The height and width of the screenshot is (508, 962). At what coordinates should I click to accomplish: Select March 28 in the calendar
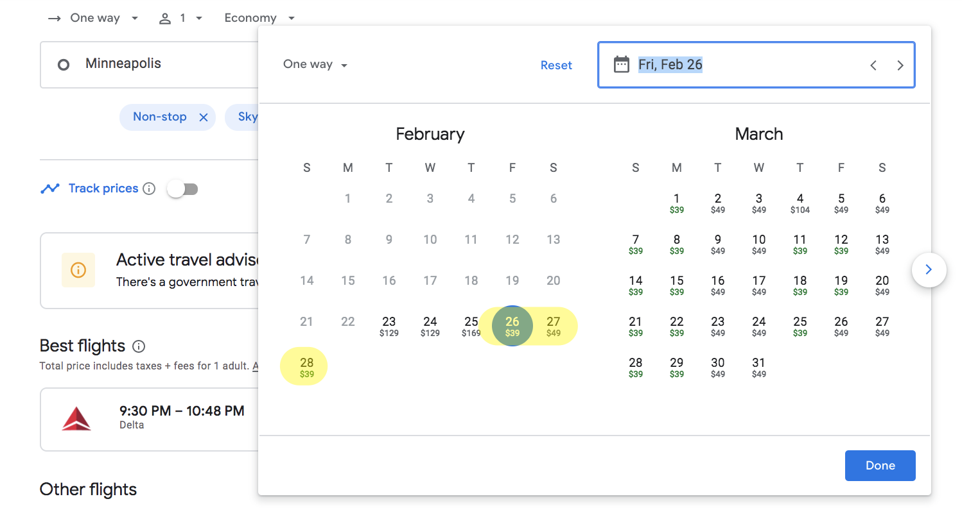tap(636, 367)
